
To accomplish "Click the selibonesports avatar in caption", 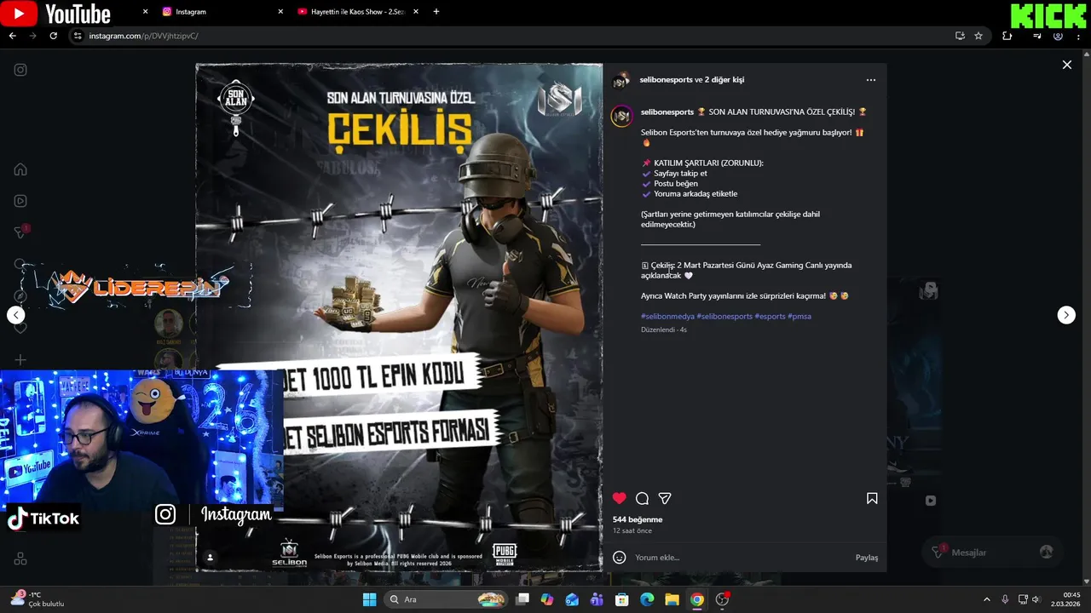I will pyautogui.click(x=621, y=117).
